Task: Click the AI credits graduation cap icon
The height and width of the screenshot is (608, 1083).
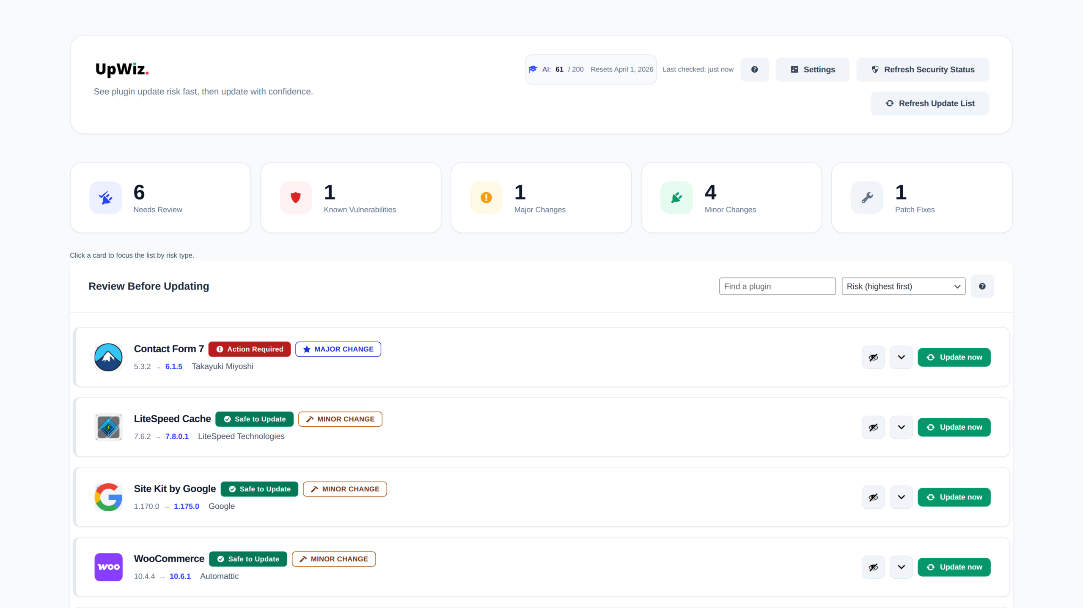Action: (x=533, y=69)
